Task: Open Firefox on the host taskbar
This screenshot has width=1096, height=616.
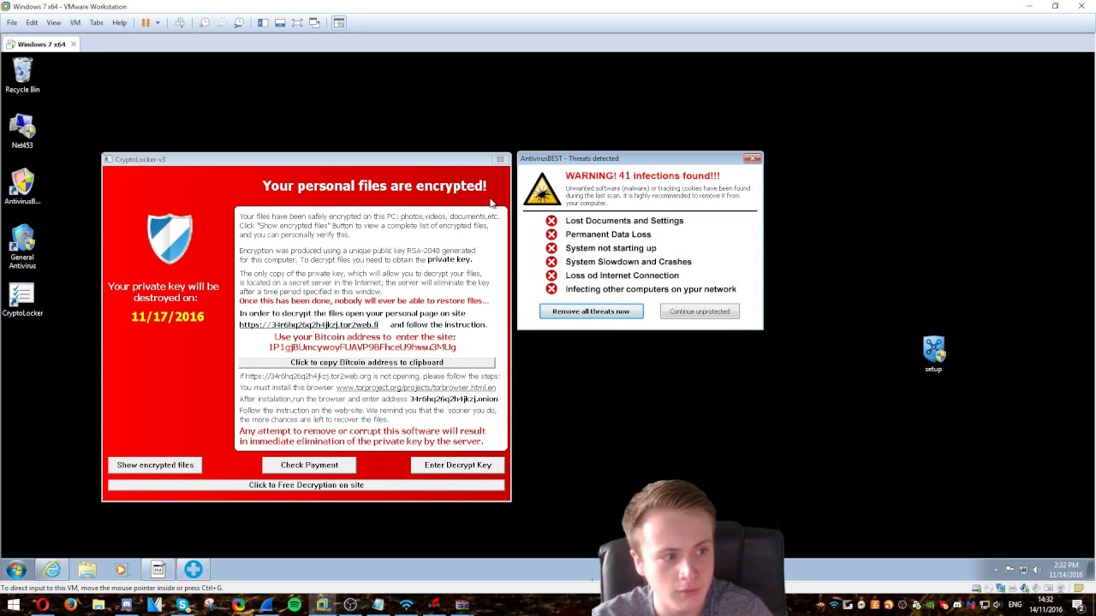Action: [x=70, y=605]
